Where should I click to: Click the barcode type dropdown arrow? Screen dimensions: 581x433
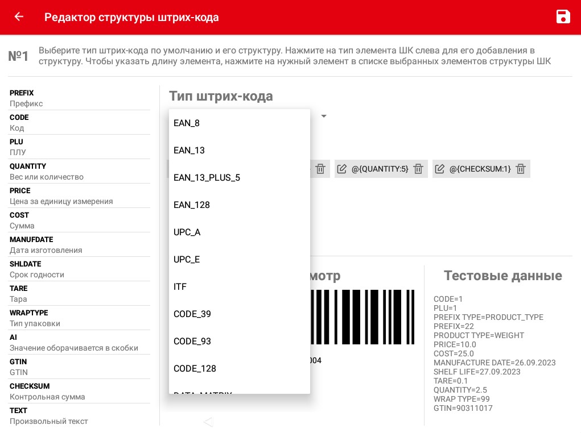324,116
